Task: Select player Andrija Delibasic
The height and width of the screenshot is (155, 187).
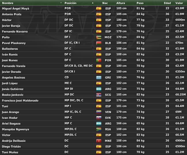Action: [14, 141]
